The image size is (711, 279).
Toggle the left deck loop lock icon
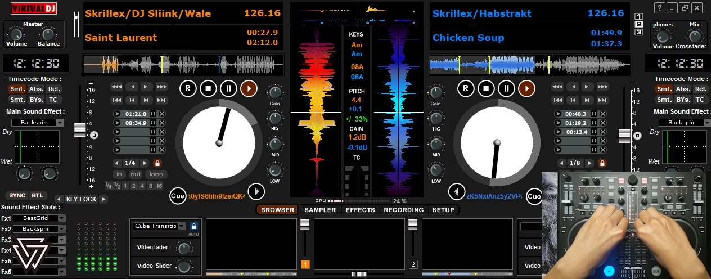point(157,163)
